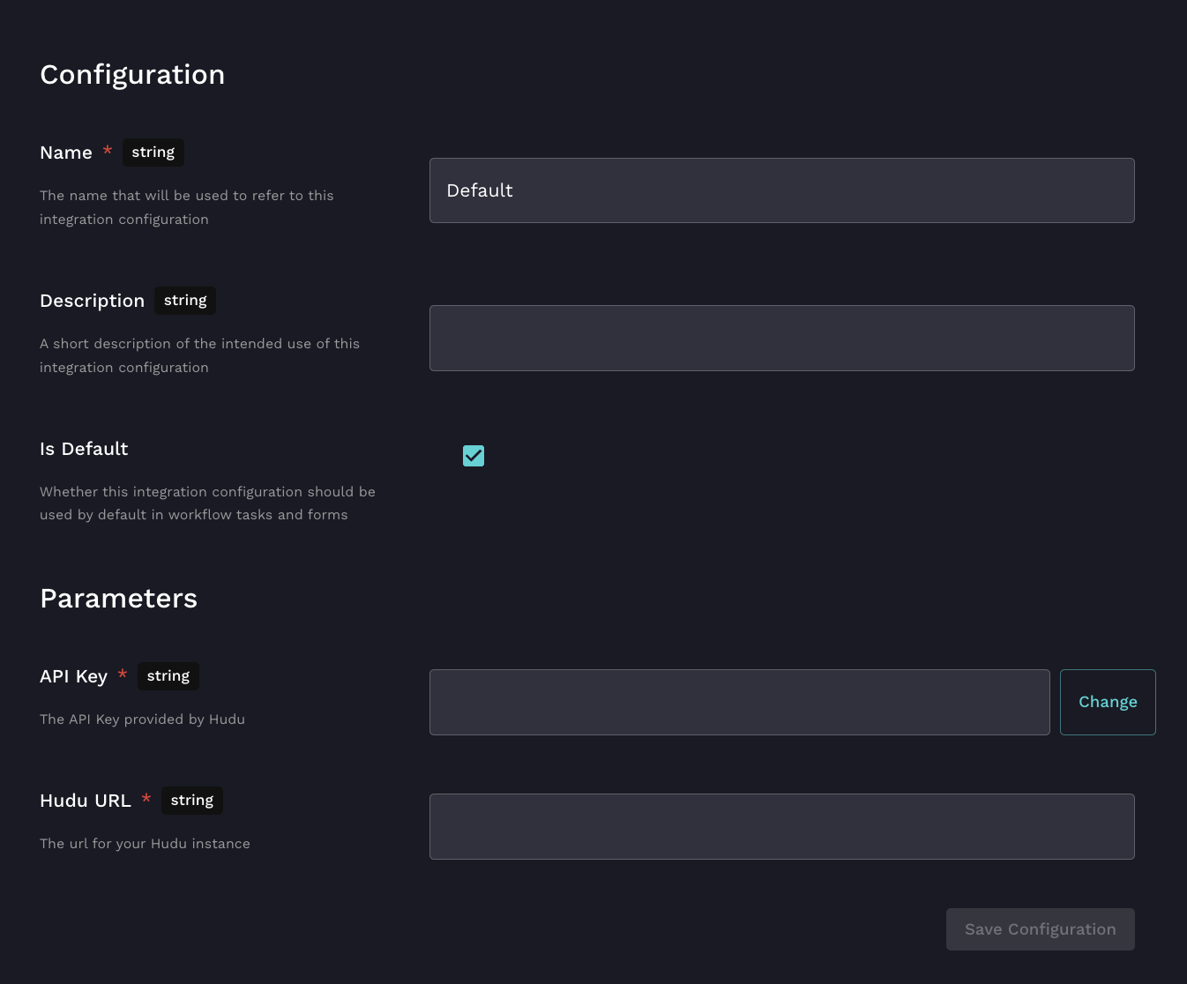Click the API Key input field
Image resolution: width=1187 pixels, height=984 pixels.
click(739, 702)
